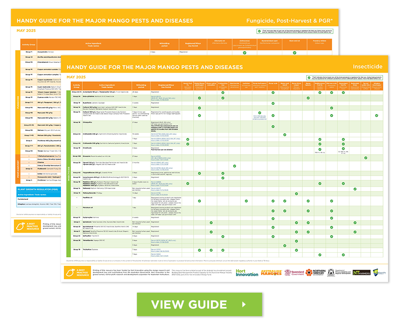Click the 'Insecticide' page heading
399x322 pixels.
pyautogui.click(x=367, y=67)
